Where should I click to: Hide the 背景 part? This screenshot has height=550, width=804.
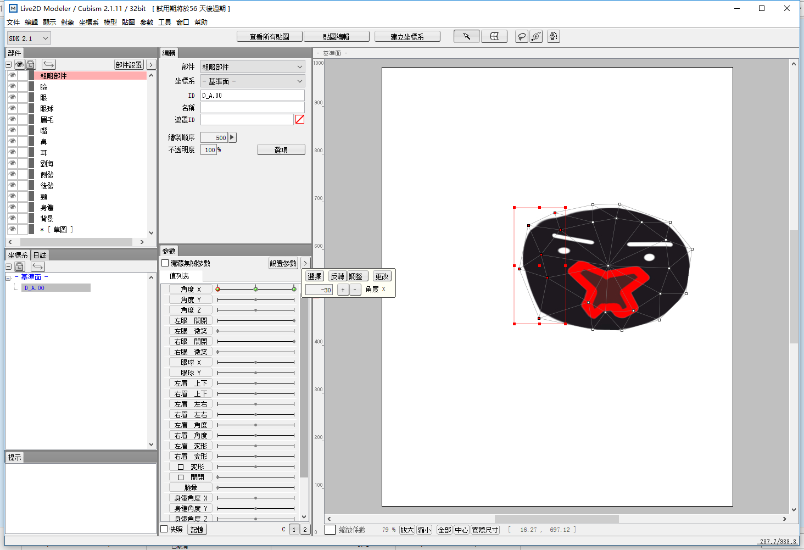point(12,218)
